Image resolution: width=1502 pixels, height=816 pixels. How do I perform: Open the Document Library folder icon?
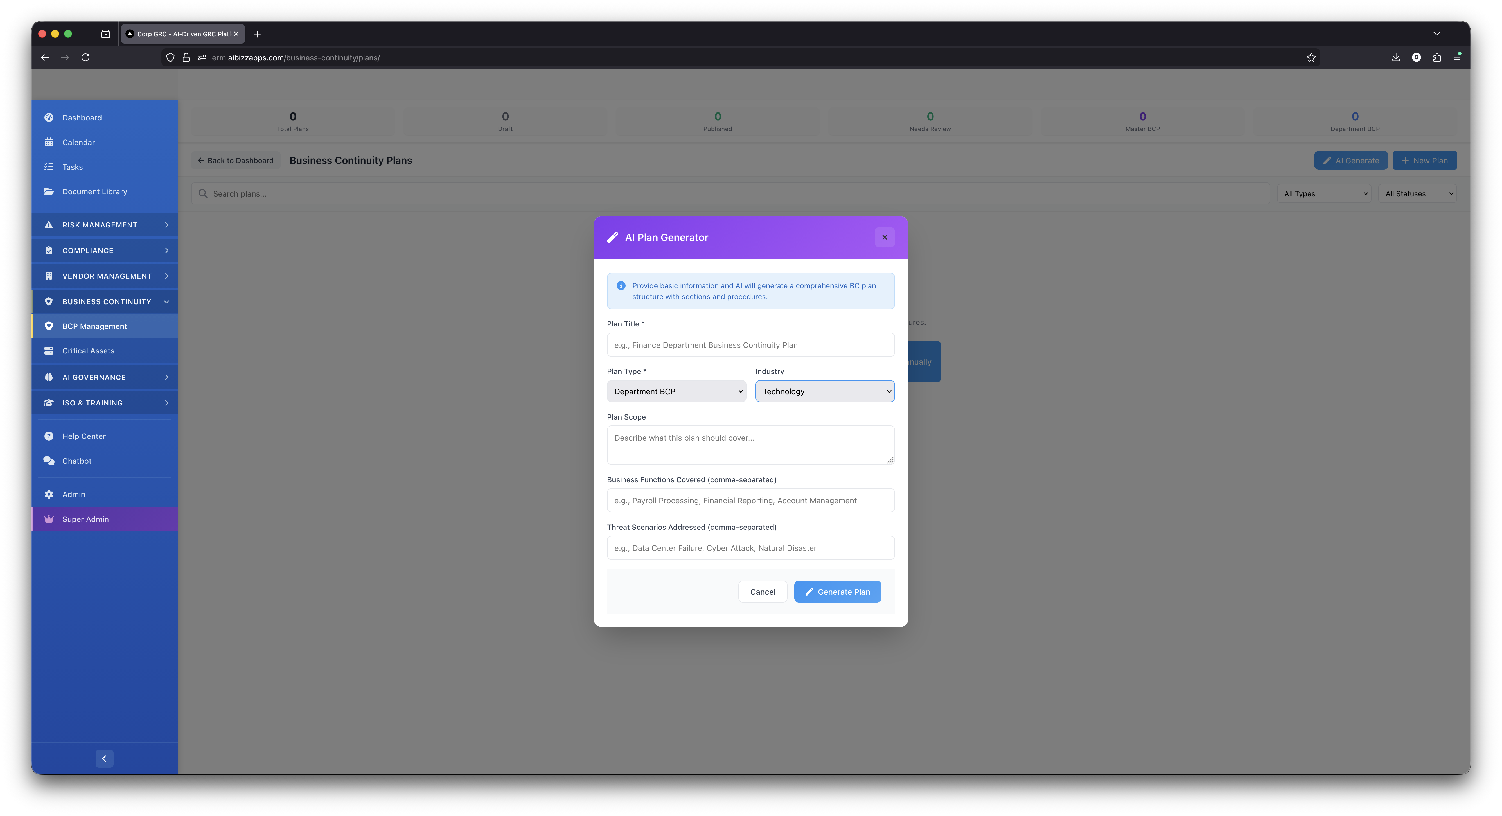pyautogui.click(x=49, y=191)
